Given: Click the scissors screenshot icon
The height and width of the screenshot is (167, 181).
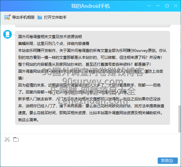Looking at the screenshot, I should coord(7,139).
